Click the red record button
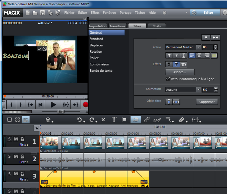The height and width of the screenshot is (194, 227). (85, 105)
